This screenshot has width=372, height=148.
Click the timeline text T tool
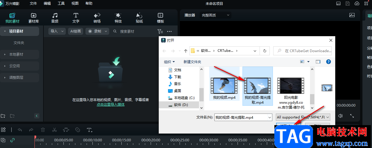click(x=90, y=130)
